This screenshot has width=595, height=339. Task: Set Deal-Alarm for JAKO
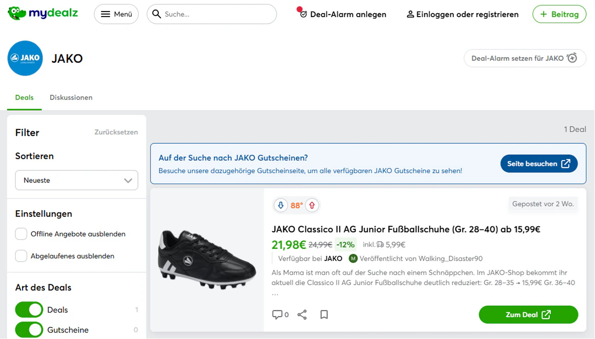click(525, 58)
